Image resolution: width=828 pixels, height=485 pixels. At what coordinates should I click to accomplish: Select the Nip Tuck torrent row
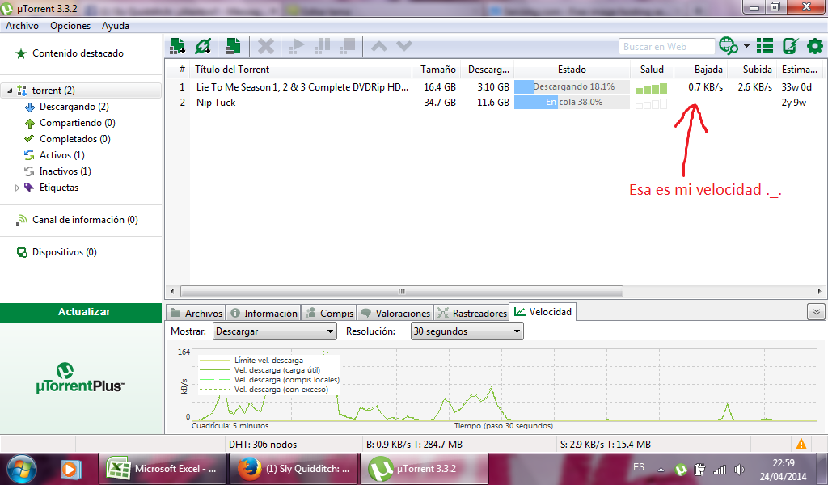point(496,103)
